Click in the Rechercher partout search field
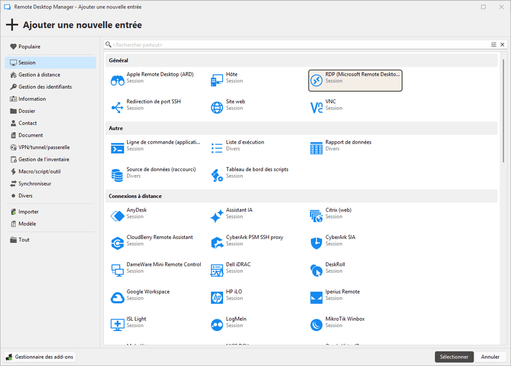The height and width of the screenshot is (366, 511). (x=299, y=45)
